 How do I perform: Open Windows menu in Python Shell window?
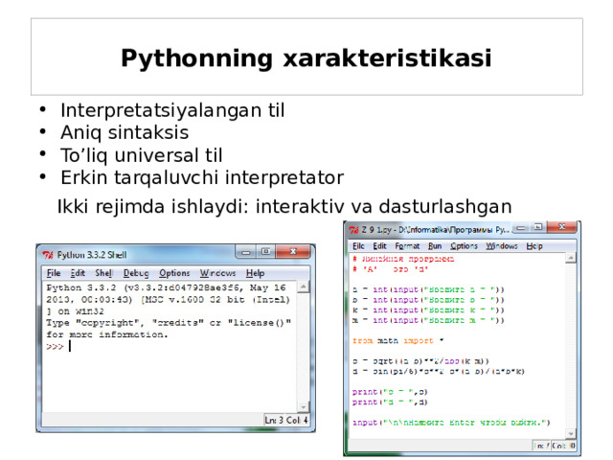click(217, 273)
